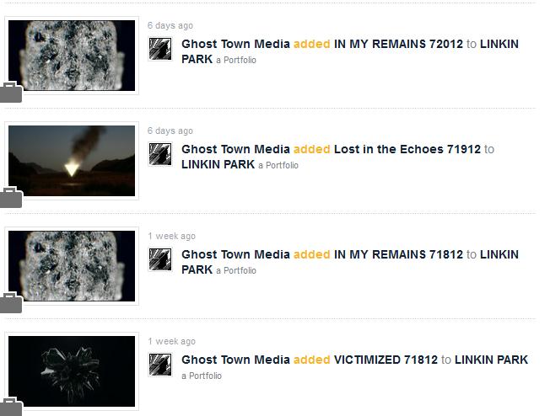Open LINKIN PARK portfolio link in the VICTIMIZED entry
Viewport: 550px width, 416px height.
click(491, 360)
